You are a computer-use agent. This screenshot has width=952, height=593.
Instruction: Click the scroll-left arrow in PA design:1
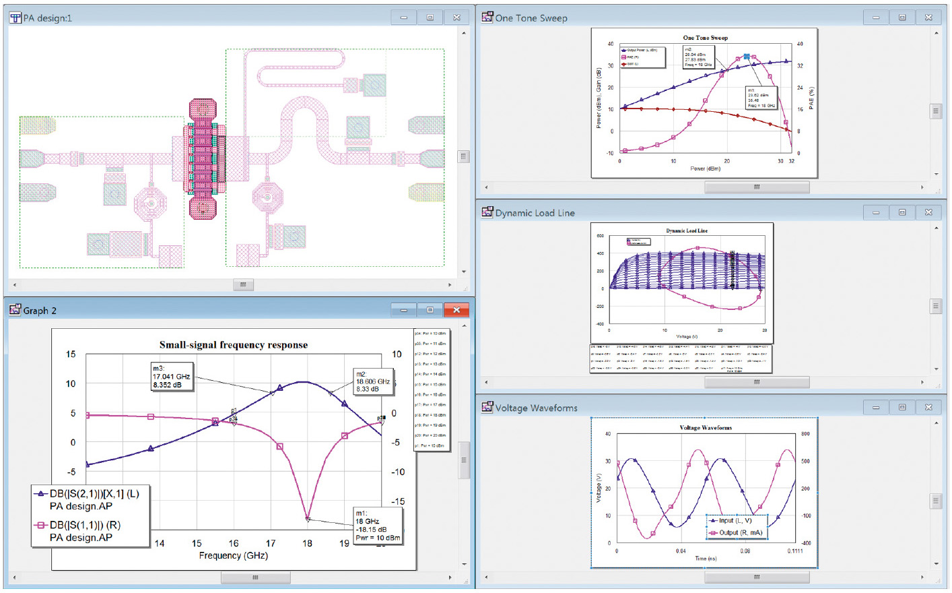(14, 285)
